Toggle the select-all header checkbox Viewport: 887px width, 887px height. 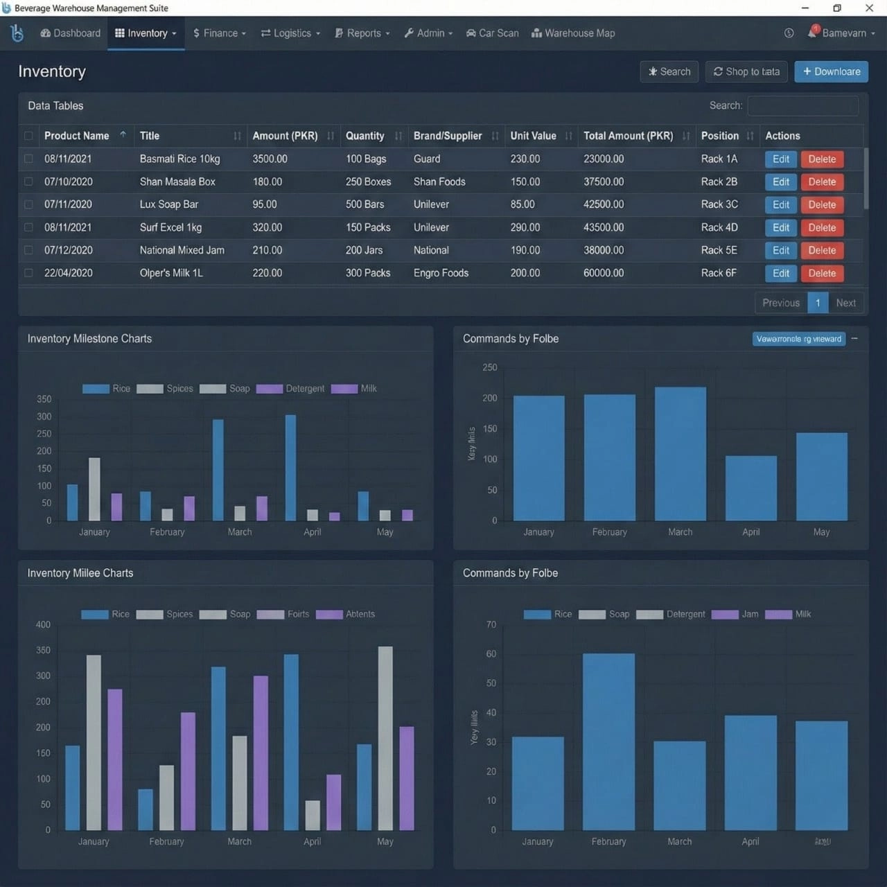point(28,136)
